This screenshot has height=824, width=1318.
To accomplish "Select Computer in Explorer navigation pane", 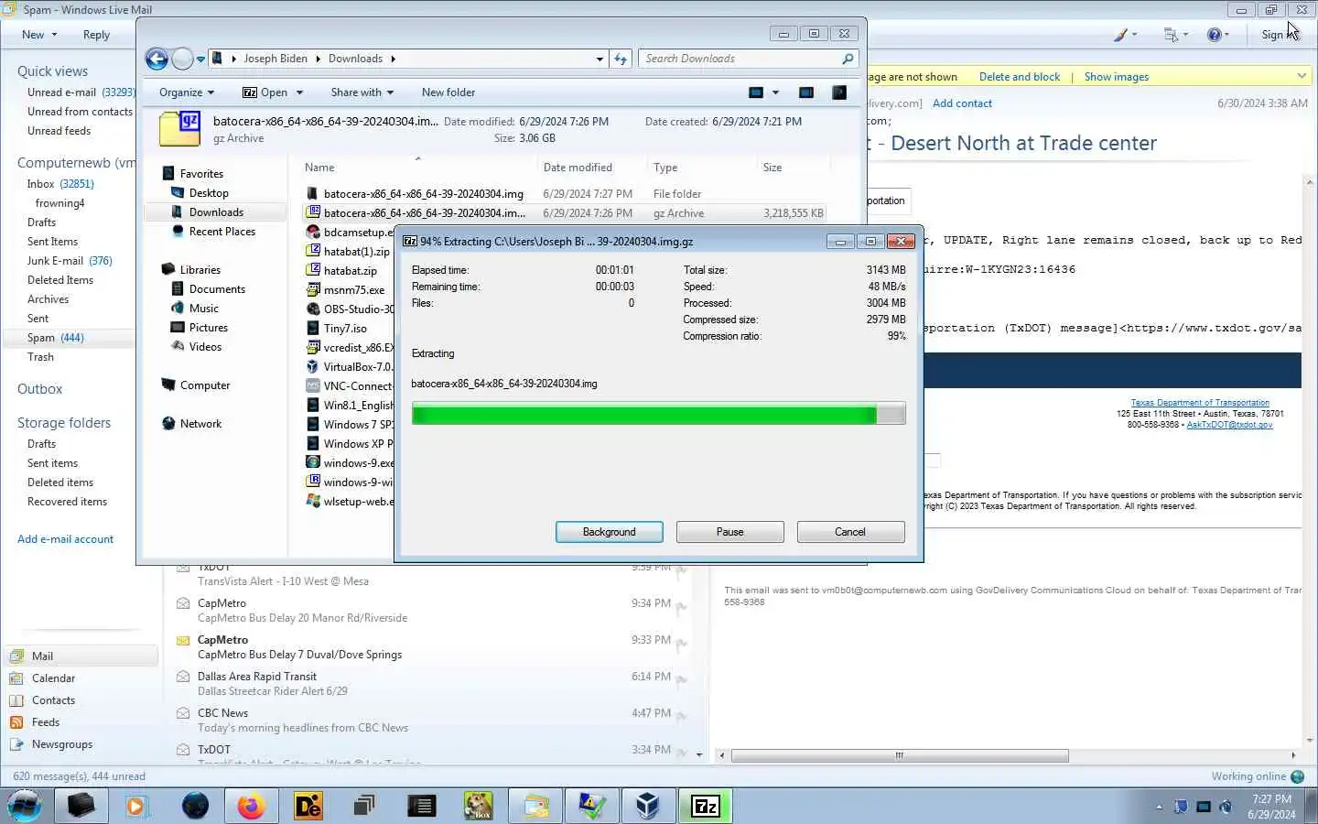I will pos(205,385).
